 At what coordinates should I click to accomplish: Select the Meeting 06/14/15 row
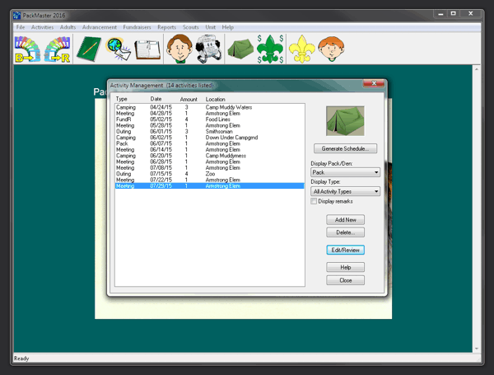(209, 149)
